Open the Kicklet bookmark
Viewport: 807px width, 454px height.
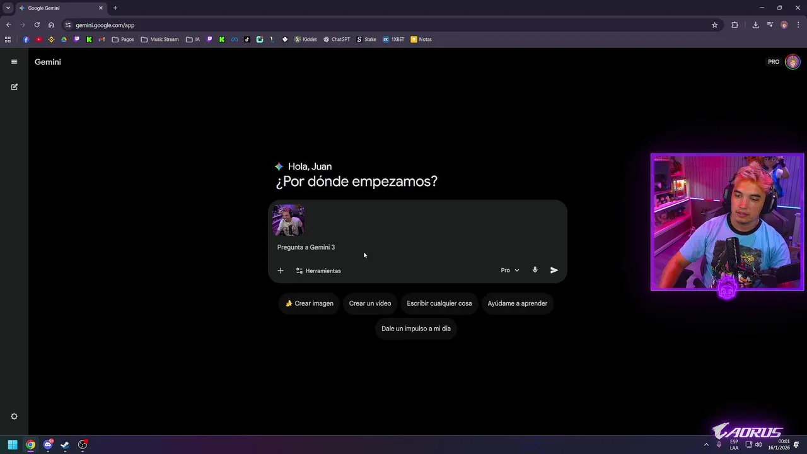(306, 39)
